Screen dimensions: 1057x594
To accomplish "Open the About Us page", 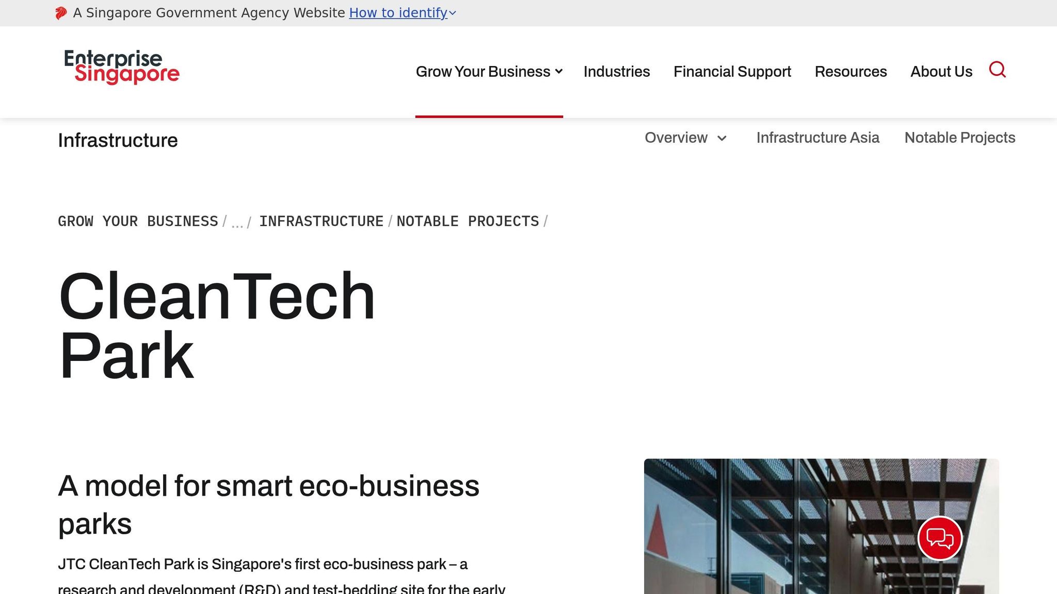I will pyautogui.click(x=941, y=72).
